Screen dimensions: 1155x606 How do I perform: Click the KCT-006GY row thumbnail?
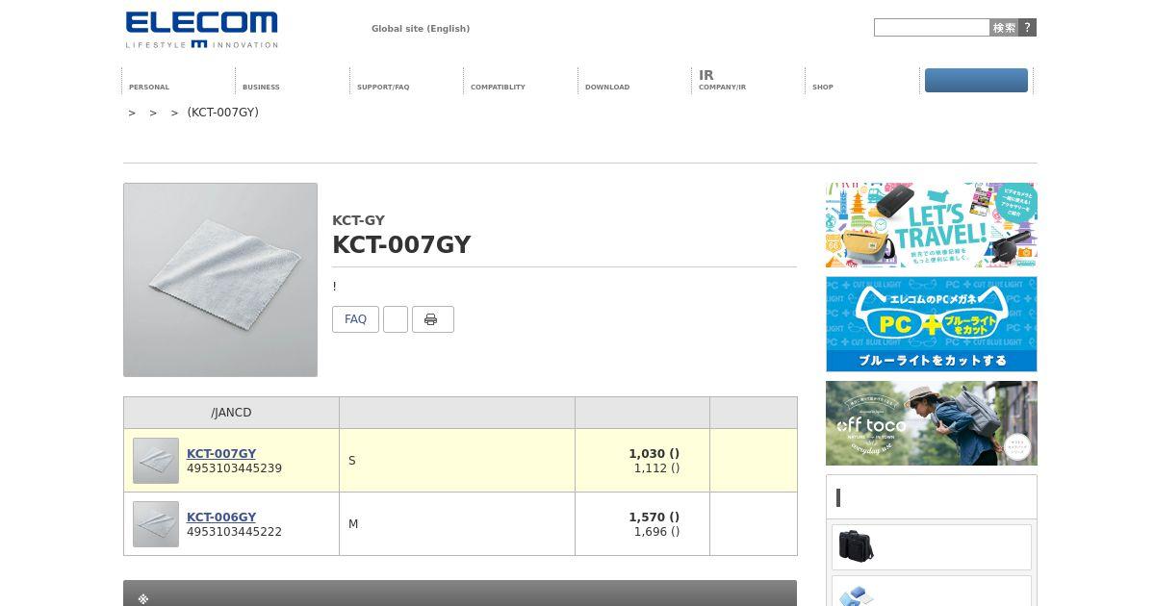[156, 524]
